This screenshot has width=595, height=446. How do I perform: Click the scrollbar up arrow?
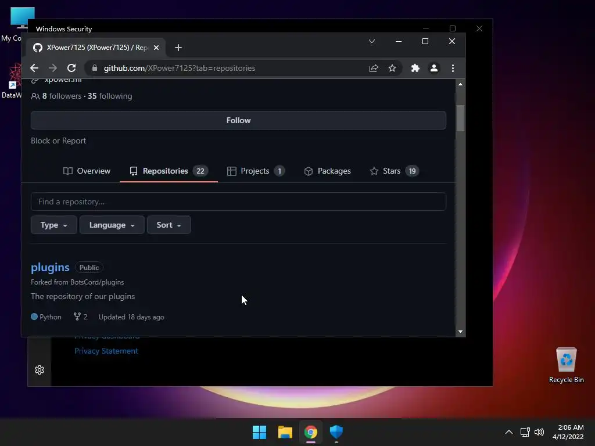pyautogui.click(x=460, y=84)
